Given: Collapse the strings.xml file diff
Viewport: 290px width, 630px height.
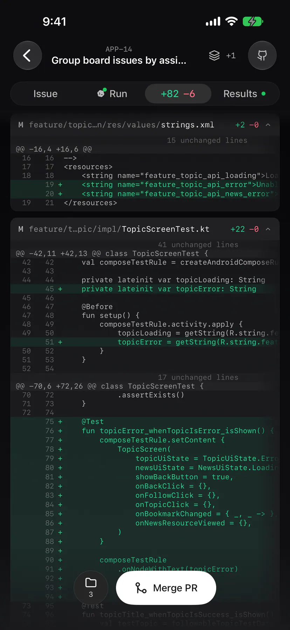Looking at the screenshot, I should [268, 125].
